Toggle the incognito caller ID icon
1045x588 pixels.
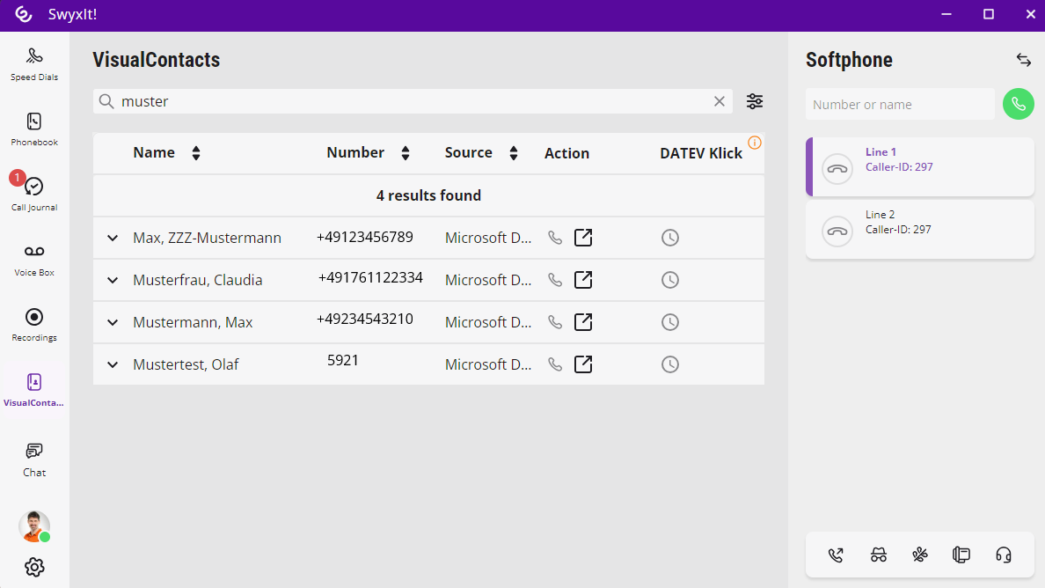[879, 555]
